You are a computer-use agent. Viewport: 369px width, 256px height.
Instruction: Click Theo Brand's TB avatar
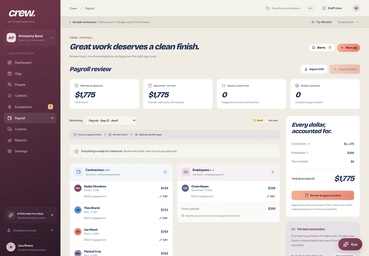(78, 210)
